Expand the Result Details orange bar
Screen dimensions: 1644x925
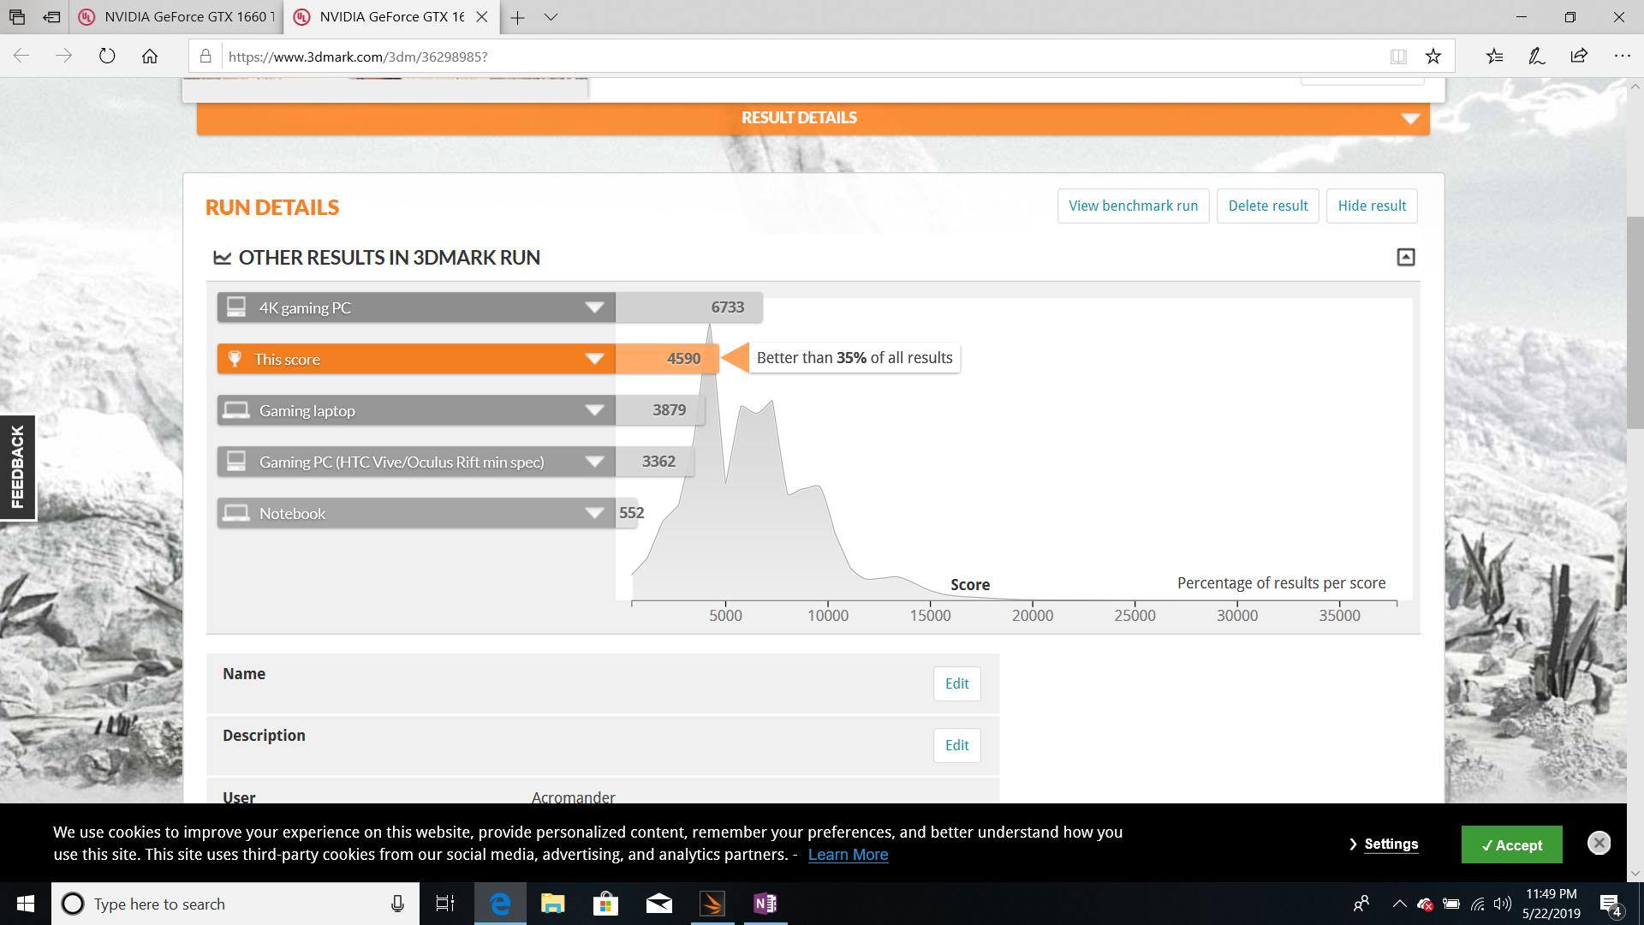(x=1409, y=118)
